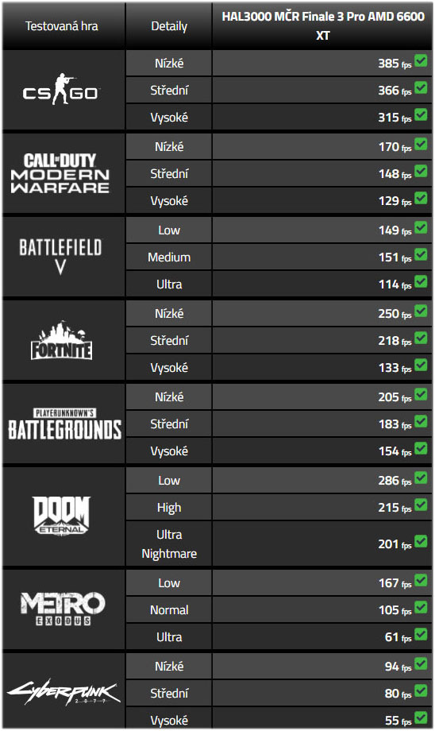
Task: Click green checkmark next to 61 fps
Action: click(421, 635)
